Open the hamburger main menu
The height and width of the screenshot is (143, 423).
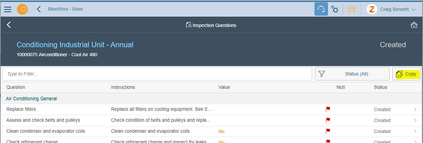[x=8, y=9]
